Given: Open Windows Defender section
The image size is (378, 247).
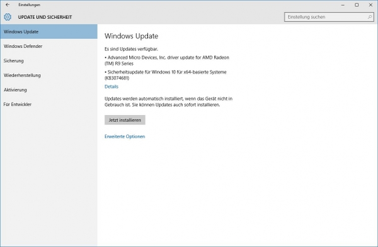Looking at the screenshot, I should pos(49,46).
